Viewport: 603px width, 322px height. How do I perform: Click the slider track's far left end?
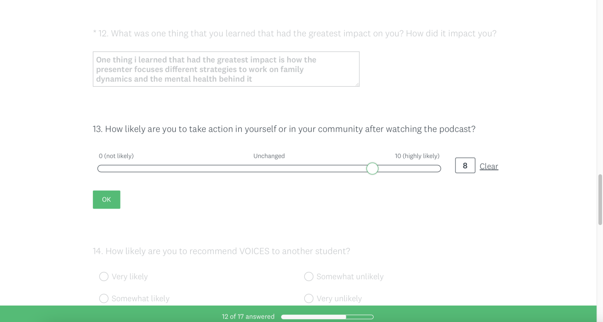point(100,169)
